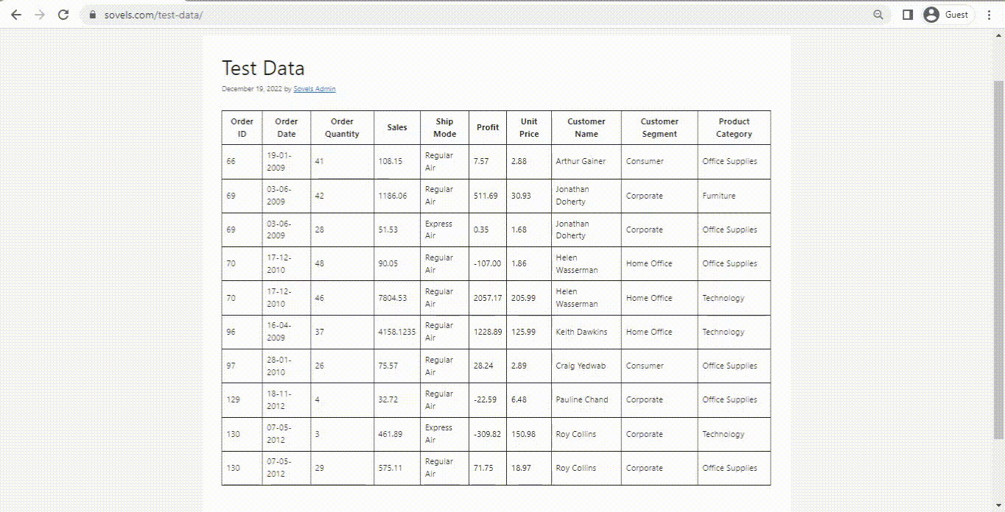Go back using the browser back arrow
This screenshot has width=1005, height=512.
[16, 15]
